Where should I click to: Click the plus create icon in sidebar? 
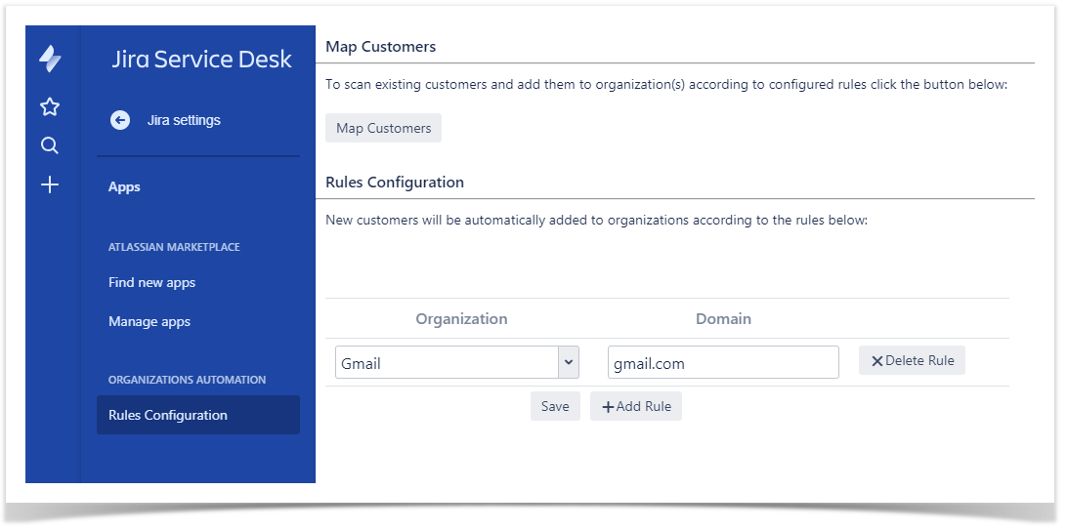50,184
